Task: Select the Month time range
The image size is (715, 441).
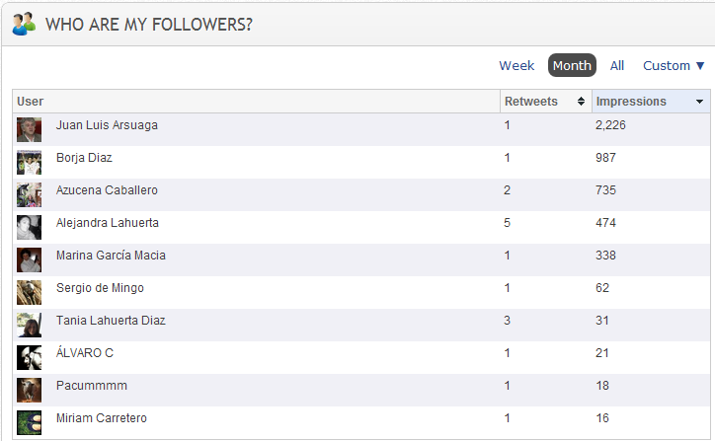Action: pos(572,66)
